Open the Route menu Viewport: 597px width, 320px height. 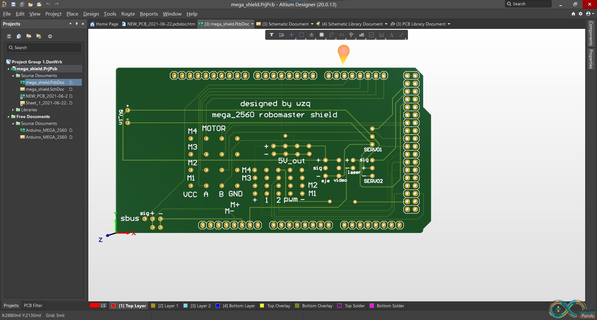point(128,14)
